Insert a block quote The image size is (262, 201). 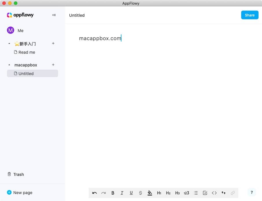pyautogui.click(x=224, y=193)
